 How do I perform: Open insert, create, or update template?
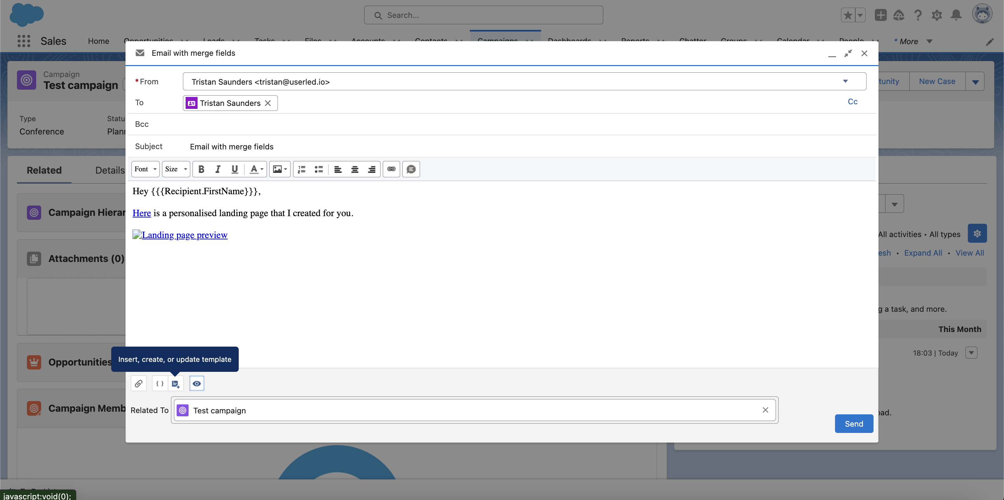[x=175, y=383]
